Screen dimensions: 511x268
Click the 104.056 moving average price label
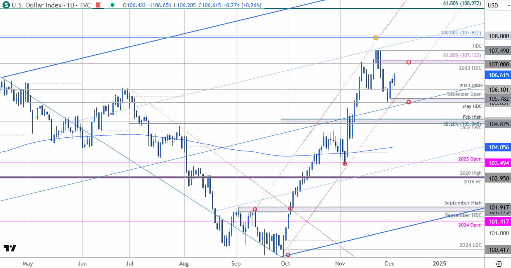pyautogui.click(x=497, y=147)
